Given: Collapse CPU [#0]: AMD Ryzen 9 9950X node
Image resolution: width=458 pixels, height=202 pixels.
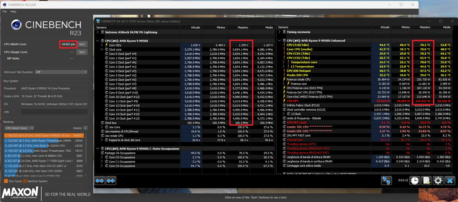Looking at the screenshot, I should coord(98,41).
